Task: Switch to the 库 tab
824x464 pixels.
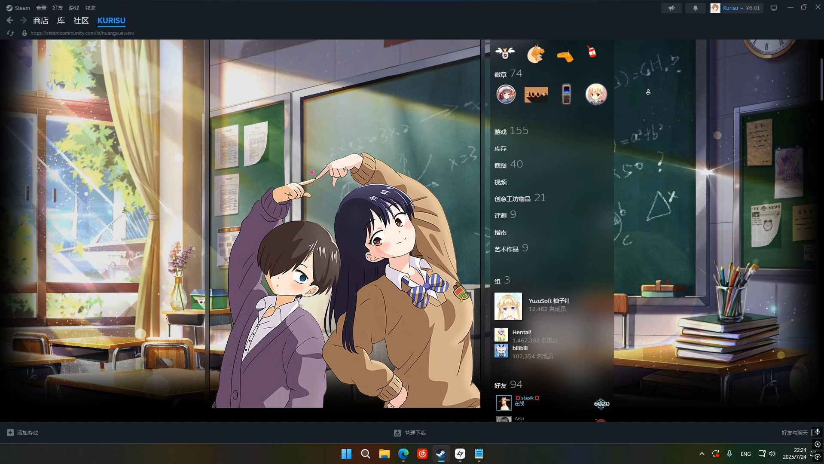Action: point(61,20)
